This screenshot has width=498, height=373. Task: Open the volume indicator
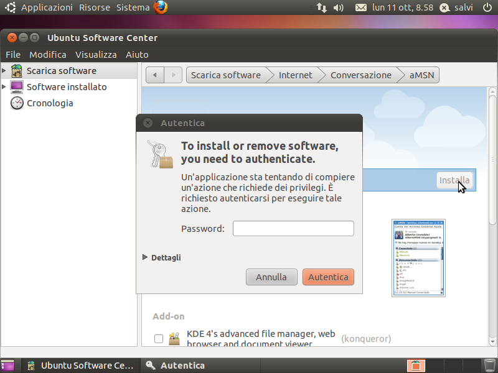point(339,7)
